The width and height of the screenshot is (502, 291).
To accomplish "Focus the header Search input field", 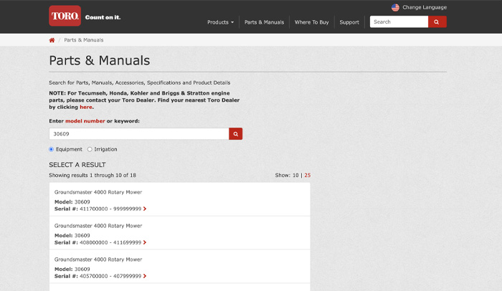I will pyautogui.click(x=399, y=22).
